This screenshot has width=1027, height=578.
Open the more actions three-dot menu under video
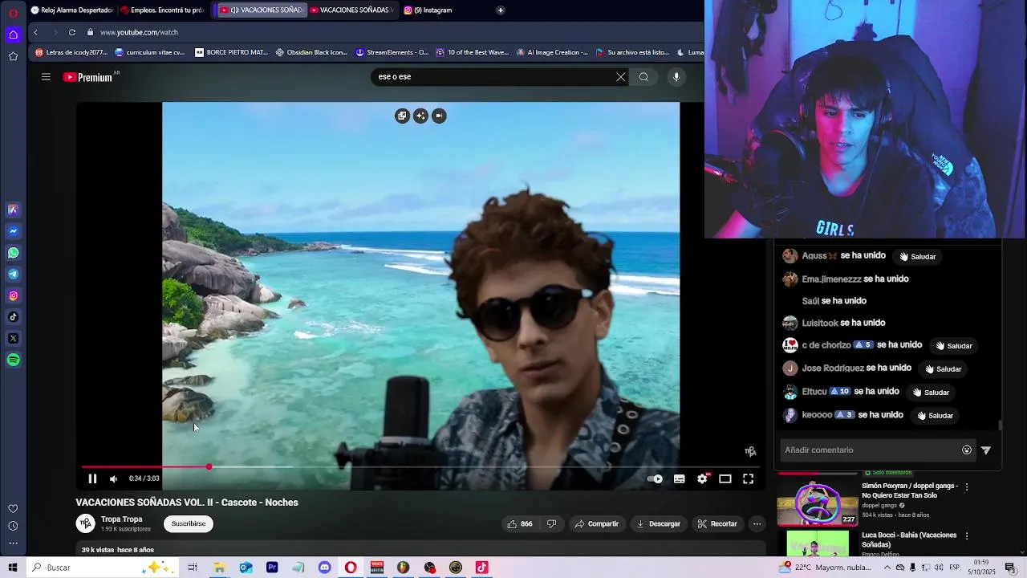[x=757, y=523]
